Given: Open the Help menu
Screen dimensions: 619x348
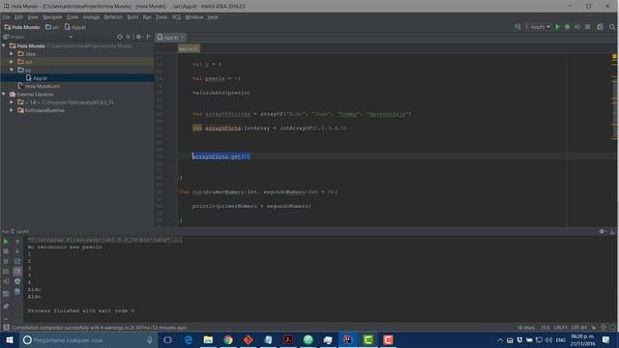Looking at the screenshot, I should 213,17.
